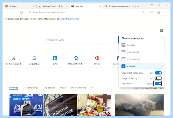Click the Search the web box
Viewport: 173px width, 118px height.
[x=81, y=40]
